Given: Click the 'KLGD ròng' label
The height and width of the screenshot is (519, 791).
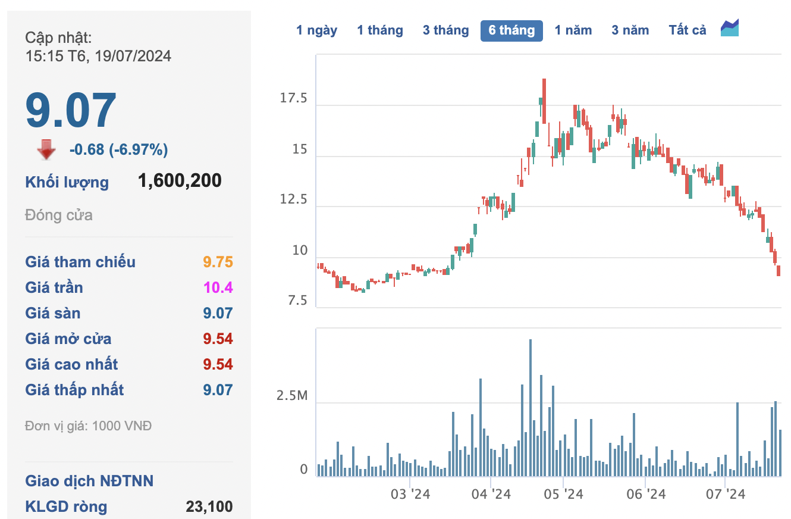Looking at the screenshot, I should (66, 507).
